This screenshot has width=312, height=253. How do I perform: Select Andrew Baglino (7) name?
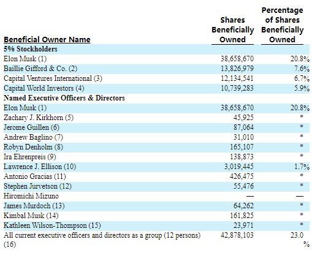click(x=33, y=137)
